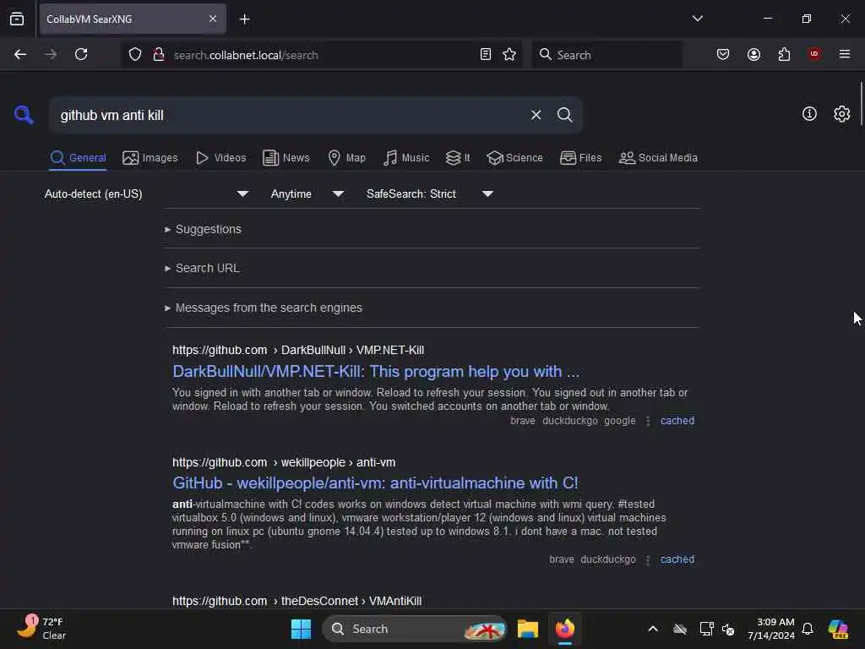Switch to the Music tab

[x=406, y=158]
